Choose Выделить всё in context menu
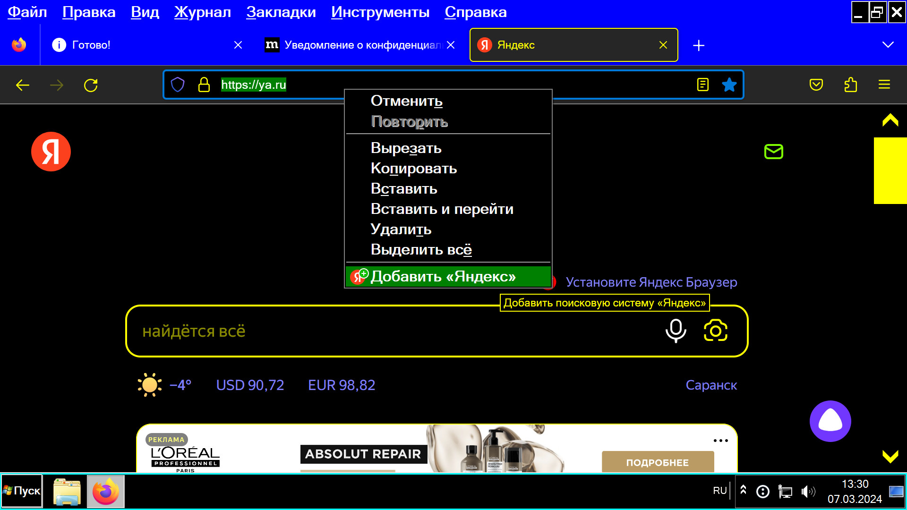The height and width of the screenshot is (510, 907). (x=448, y=249)
